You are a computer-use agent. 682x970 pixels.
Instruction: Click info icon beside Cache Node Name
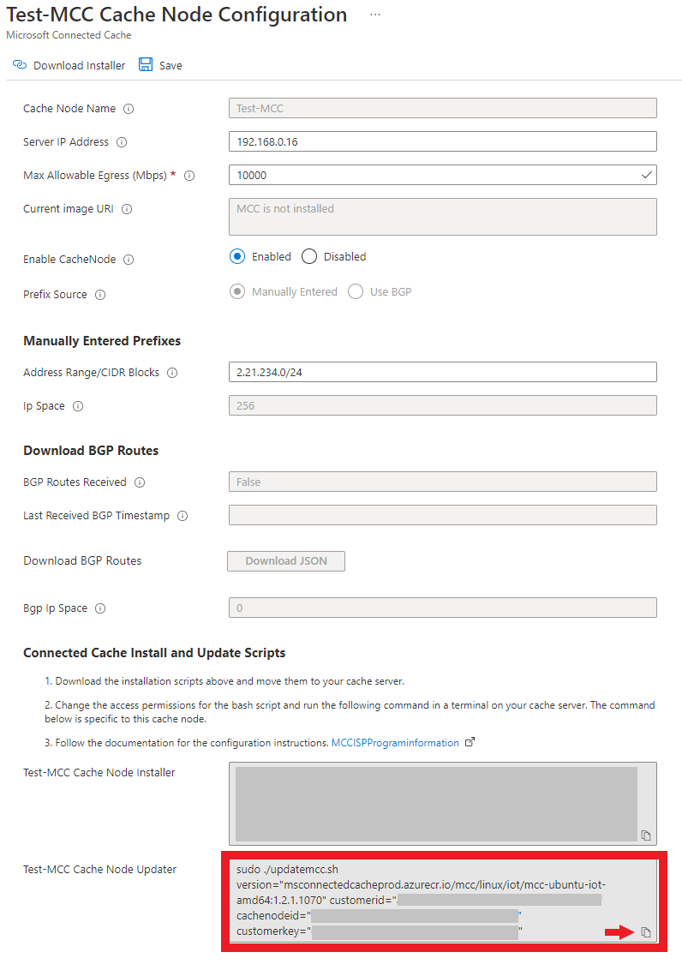[x=129, y=109]
